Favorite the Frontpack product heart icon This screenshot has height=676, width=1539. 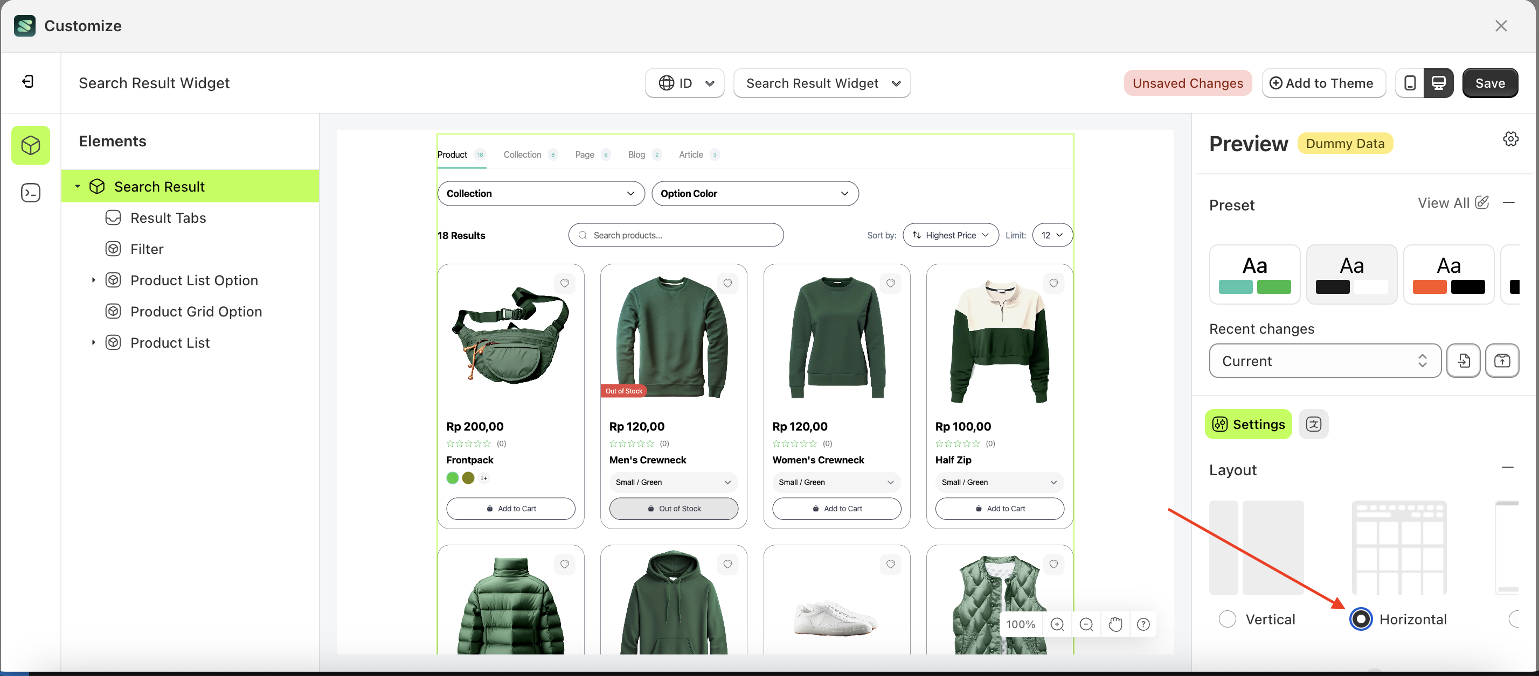tap(565, 284)
